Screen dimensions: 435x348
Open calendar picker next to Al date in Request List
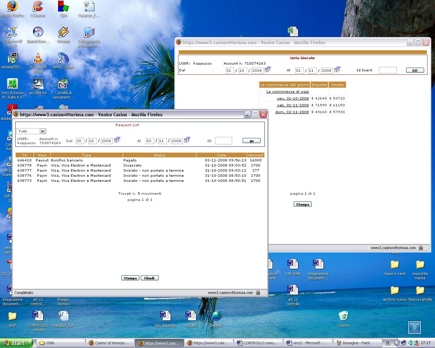click(187, 140)
